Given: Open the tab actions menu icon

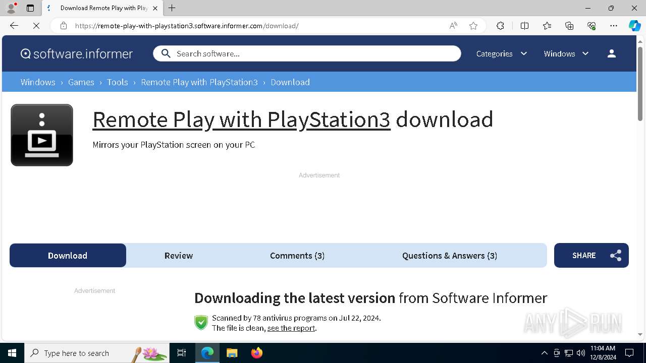Looking at the screenshot, I should tap(30, 8).
